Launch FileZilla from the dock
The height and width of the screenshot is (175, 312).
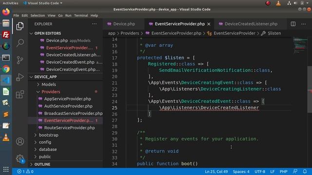6,35
